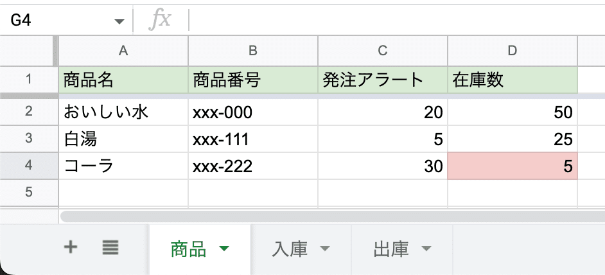Expand the 入庫 tab dropdown arrow
This screenshot has width=605, height=275.
325,249
